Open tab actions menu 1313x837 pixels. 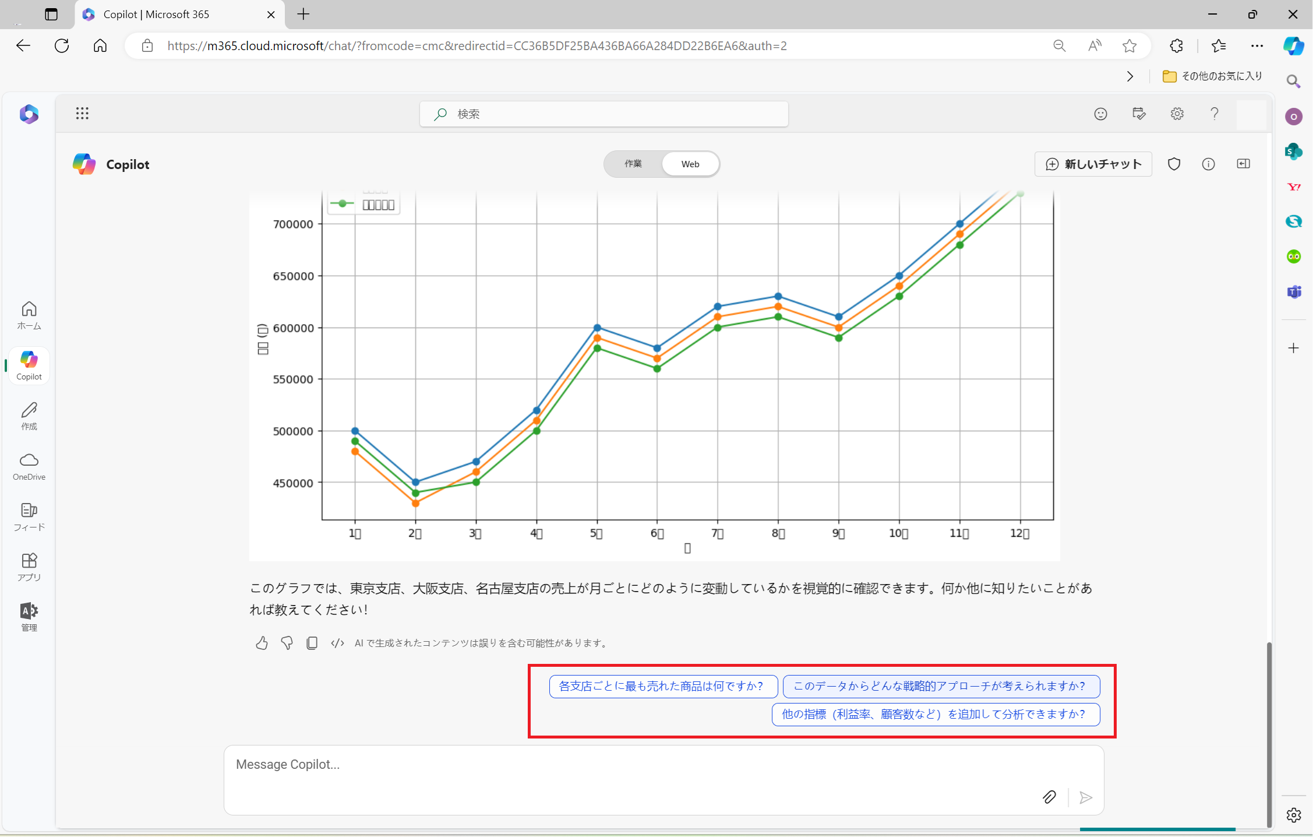click(x=51, y=15)
